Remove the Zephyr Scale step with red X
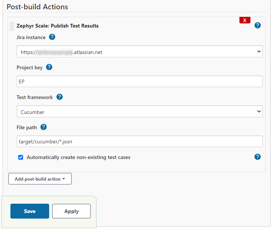This screenshot has width=271, height=229. tap(245, 20)
